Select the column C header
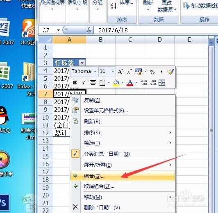 point(130,40)
